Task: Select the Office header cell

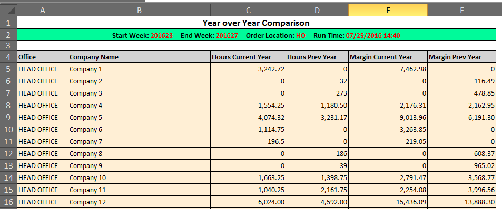Action: pos(43,57)
